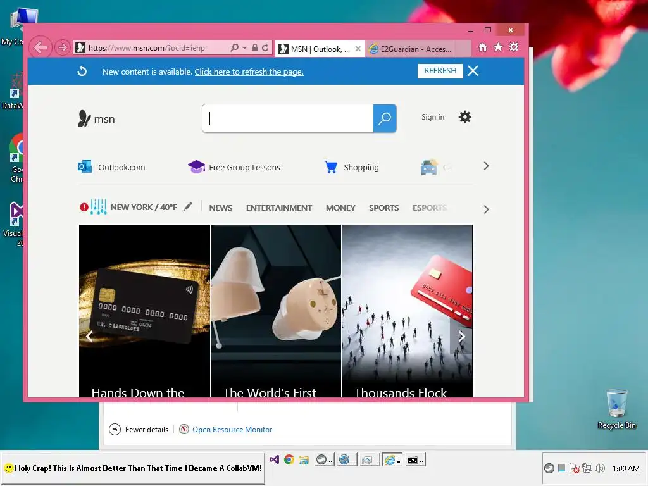Click the red weather alert icon
This screenshot has height=486, width=648.
coord(84,207)
